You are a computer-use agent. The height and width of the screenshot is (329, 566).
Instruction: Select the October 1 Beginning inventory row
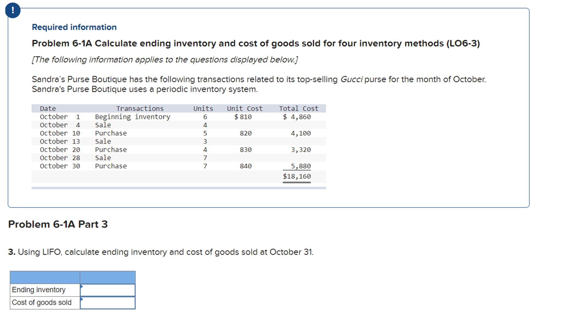pos(132,117)
